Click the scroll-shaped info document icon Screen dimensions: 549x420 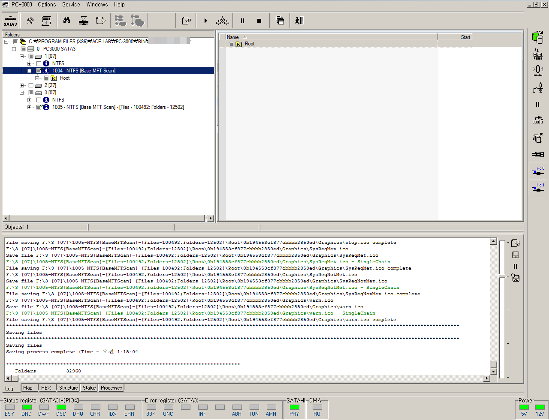46,21
